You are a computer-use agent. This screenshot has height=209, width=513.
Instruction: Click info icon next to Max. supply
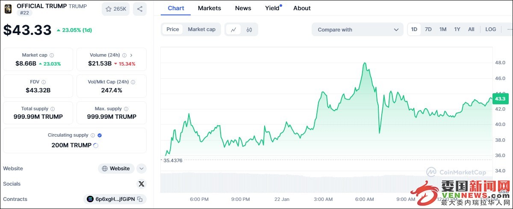[x=126, y=109]
